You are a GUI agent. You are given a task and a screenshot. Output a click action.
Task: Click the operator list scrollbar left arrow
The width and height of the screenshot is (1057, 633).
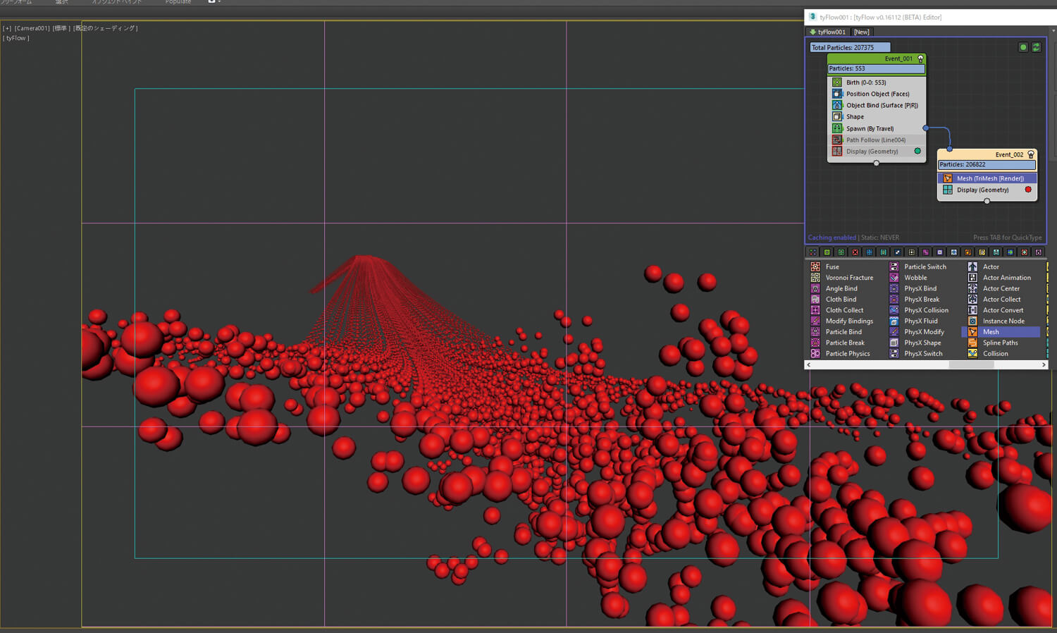click(808, 365)
